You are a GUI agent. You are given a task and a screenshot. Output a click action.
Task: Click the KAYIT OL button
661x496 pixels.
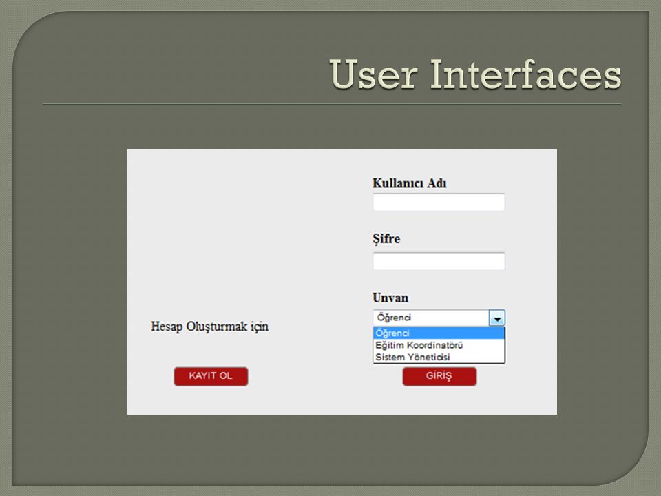(x=211, y=376)
